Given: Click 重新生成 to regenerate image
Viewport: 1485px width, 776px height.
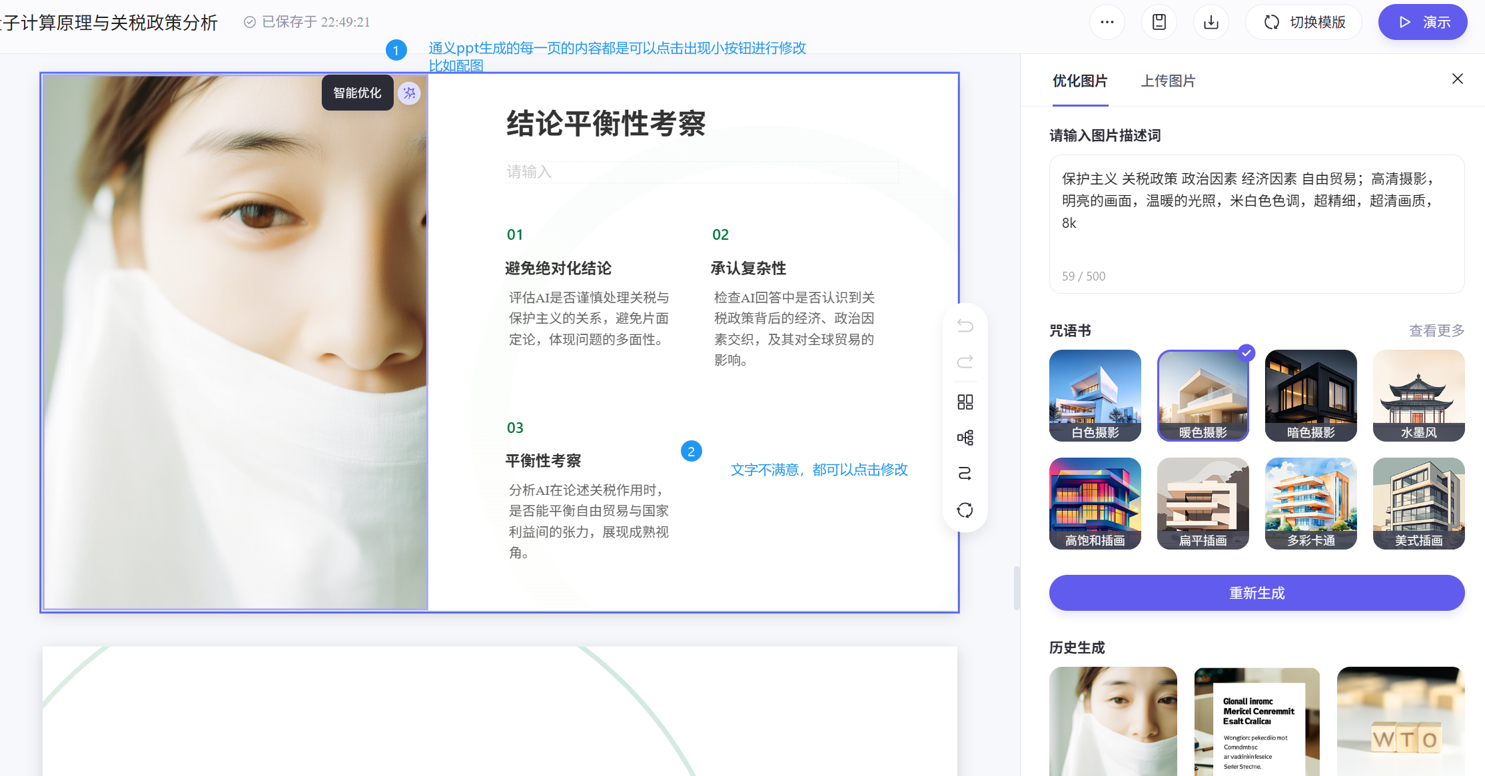Looking at the screenshot, I should [x=1256, y=593].
